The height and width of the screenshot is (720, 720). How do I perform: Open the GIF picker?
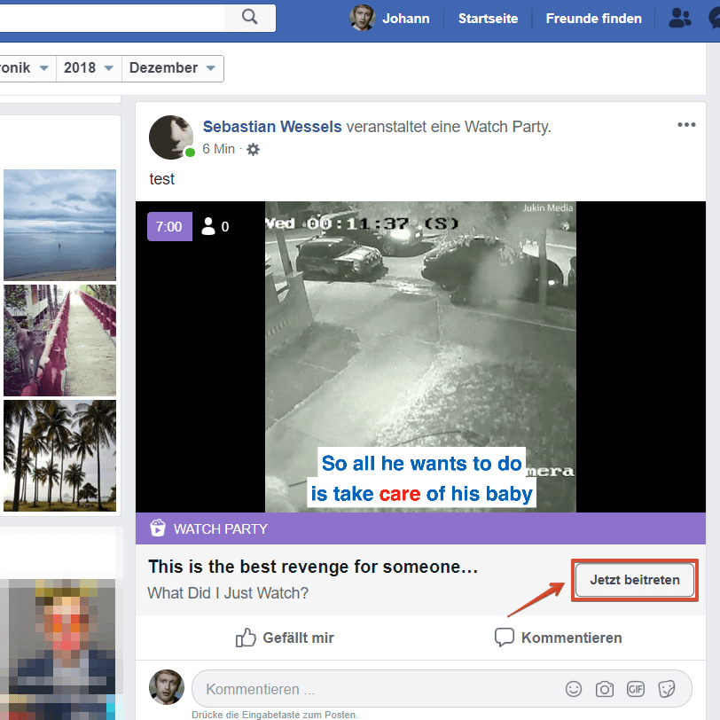(x=636, y=689)
